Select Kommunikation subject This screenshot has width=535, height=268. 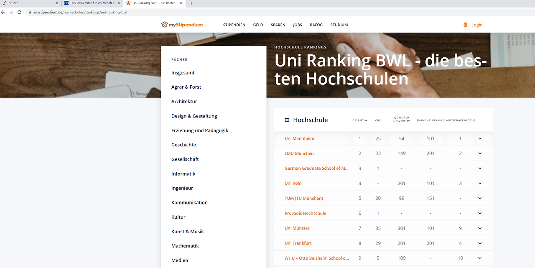(x=189, y=203)
